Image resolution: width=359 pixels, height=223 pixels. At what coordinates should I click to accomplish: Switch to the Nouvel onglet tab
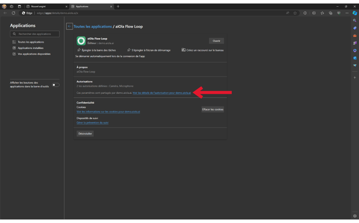[x=46, y=6]
